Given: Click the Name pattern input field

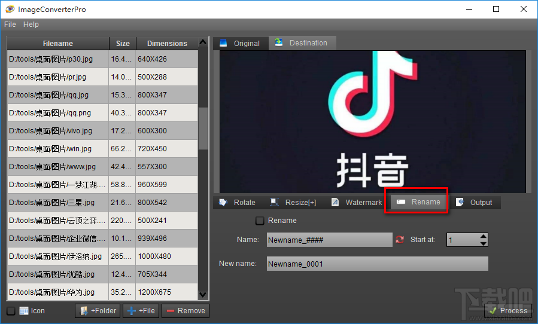Looking at the screenshot, I should [x=329, y=240].
